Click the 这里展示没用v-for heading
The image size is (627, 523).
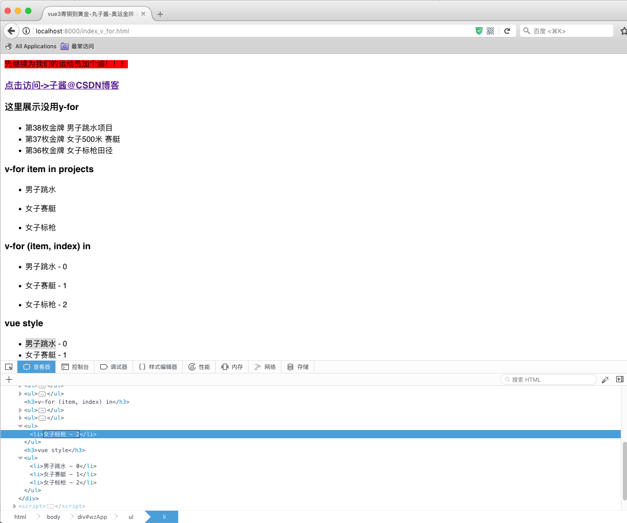(x=42, y=107)
